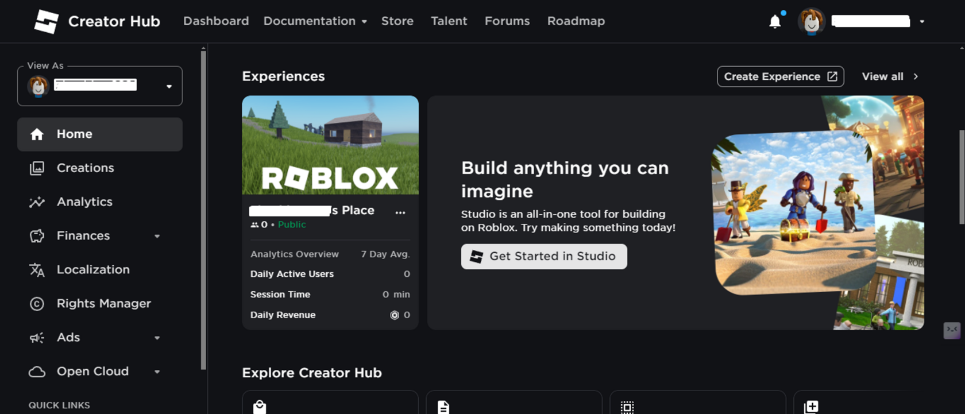
Task: Click the Creator Hub title text
Action: click(x=114, y=21)
